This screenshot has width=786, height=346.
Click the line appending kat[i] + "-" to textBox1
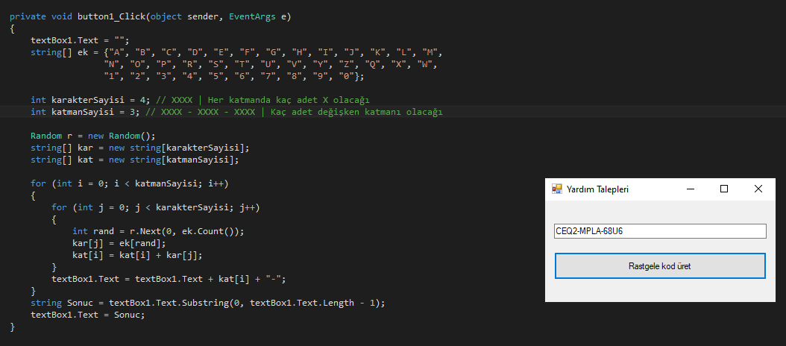tap(169, 279)
